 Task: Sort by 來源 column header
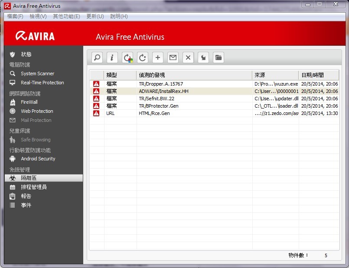(x=275, y=75)
